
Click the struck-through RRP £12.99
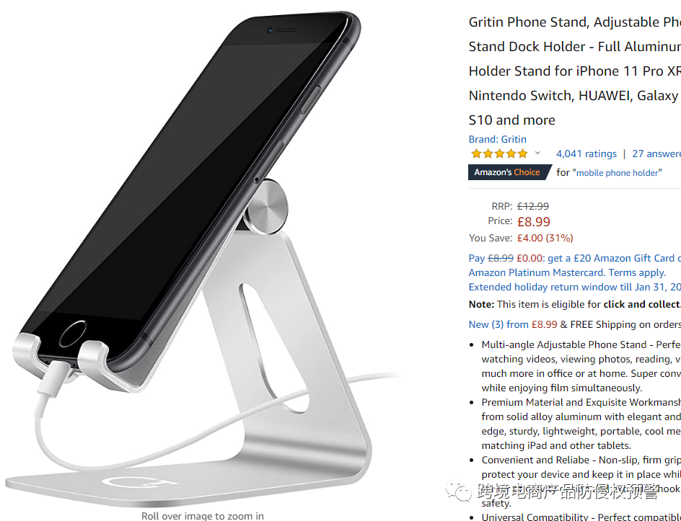pyautogui.click(x=533, y=206)
